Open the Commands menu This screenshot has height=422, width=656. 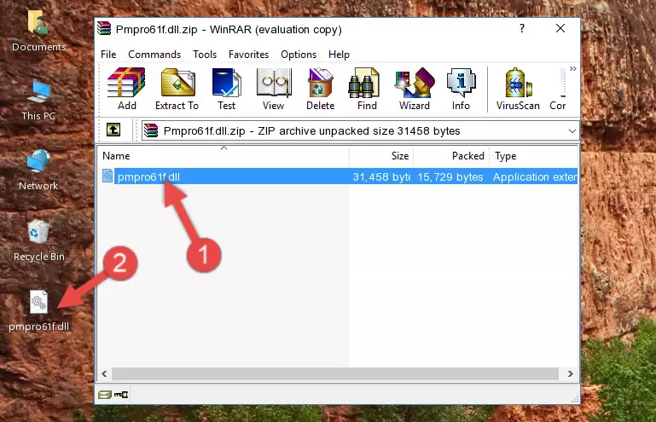pyautogui.click(x=154, y=55)
